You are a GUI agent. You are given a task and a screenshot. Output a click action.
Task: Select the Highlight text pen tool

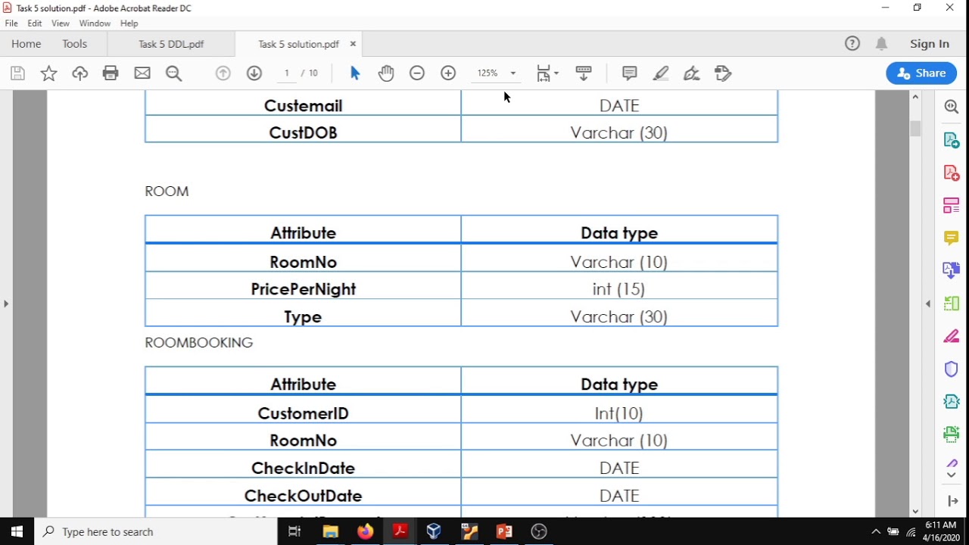(x=661, y=73)
